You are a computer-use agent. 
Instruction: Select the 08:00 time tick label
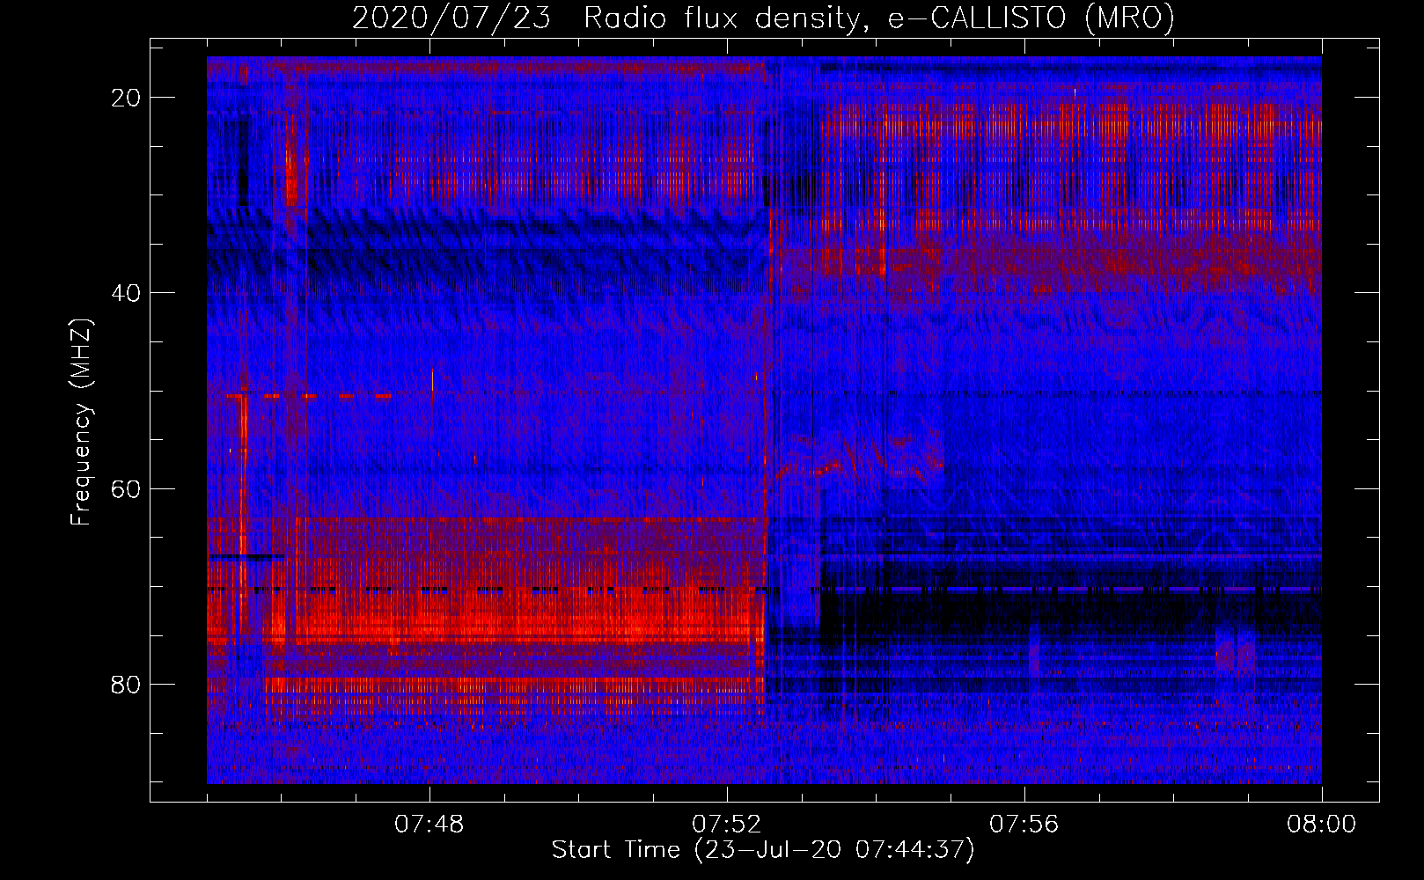click(x=1321, y=825)
